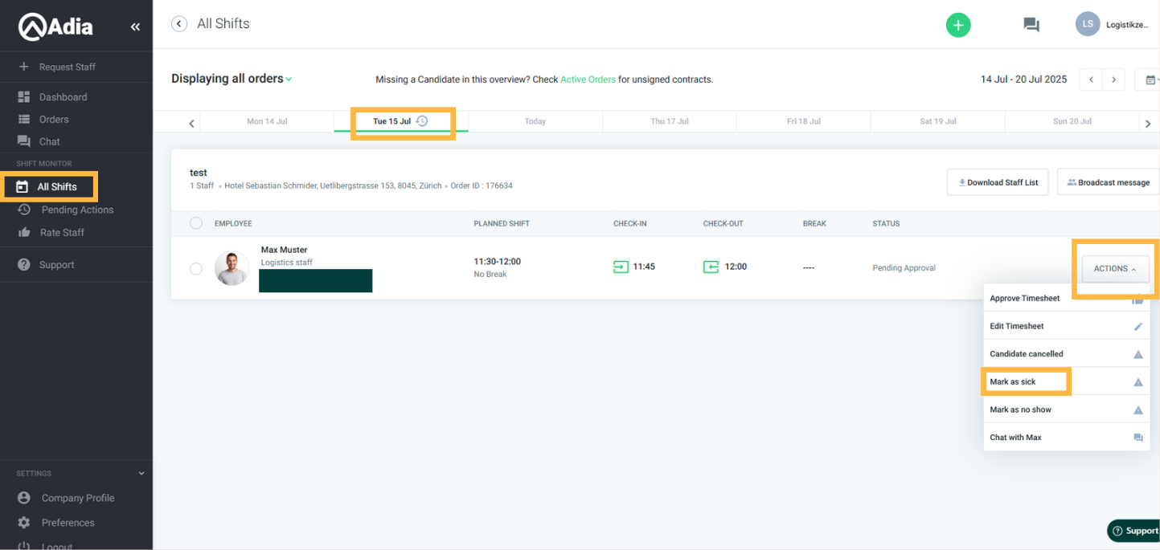Select the Mon 14 Jul tab

point(267,121)
